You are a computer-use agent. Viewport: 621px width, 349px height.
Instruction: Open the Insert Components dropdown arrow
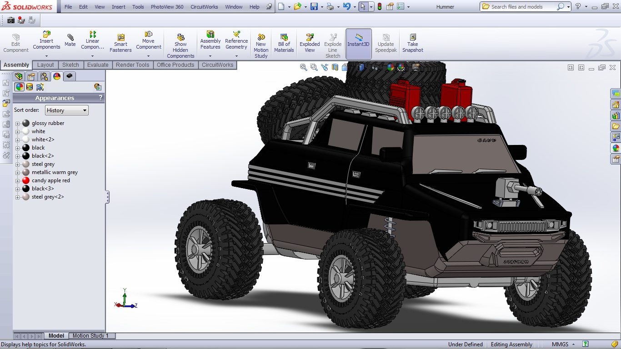tap(46, 56)
